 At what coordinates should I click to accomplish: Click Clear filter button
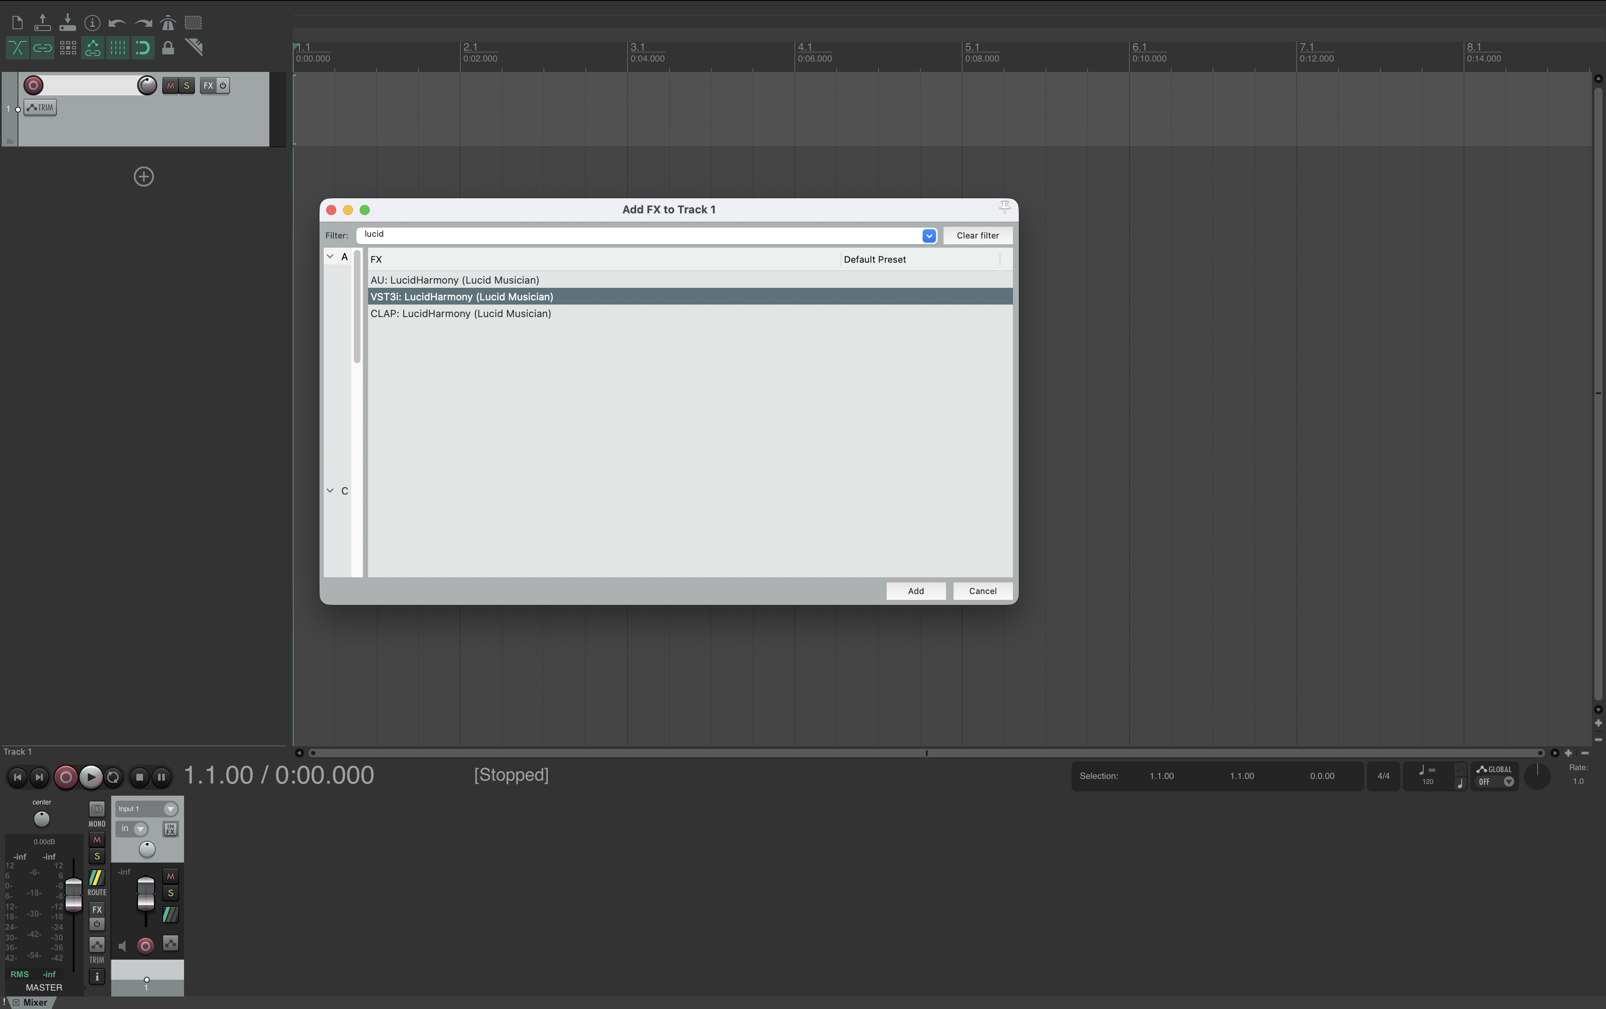tap(978, 236)
